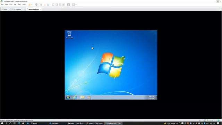Open the power options dropdown arrow

tap(32, 5)
